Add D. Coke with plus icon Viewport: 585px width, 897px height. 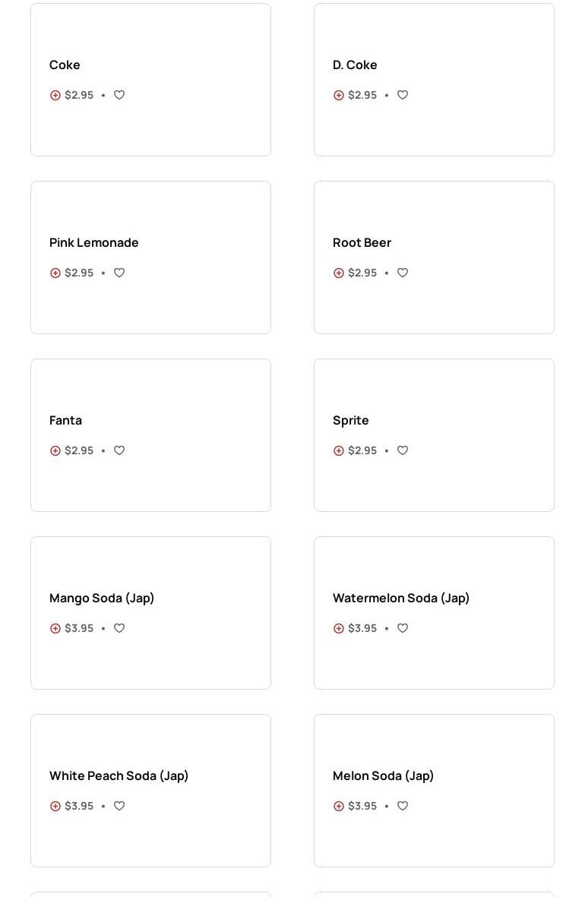coord(339,95)
